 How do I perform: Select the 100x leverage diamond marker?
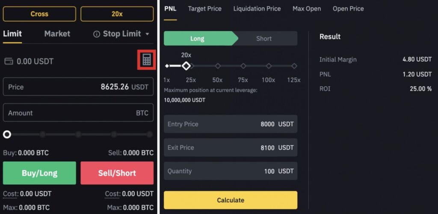point(269,66)
